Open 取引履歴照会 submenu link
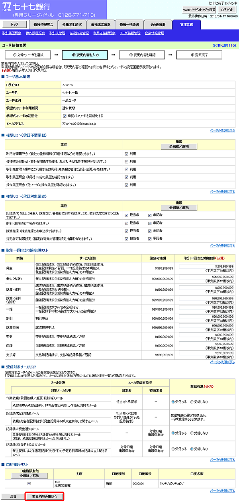Image resolution: width=239 pixels, height=502 pixels. coord(12,33)
